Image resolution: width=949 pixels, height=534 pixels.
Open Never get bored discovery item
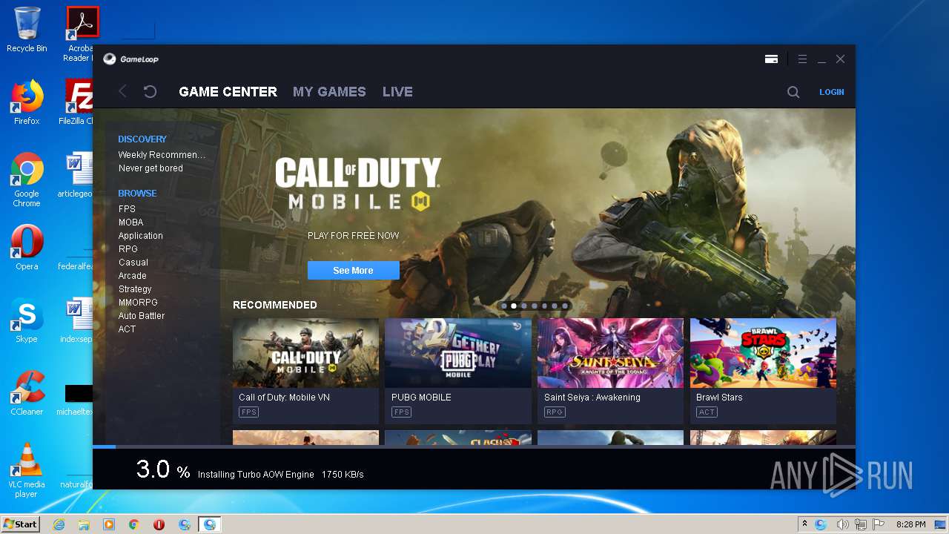tap(151, 168)
